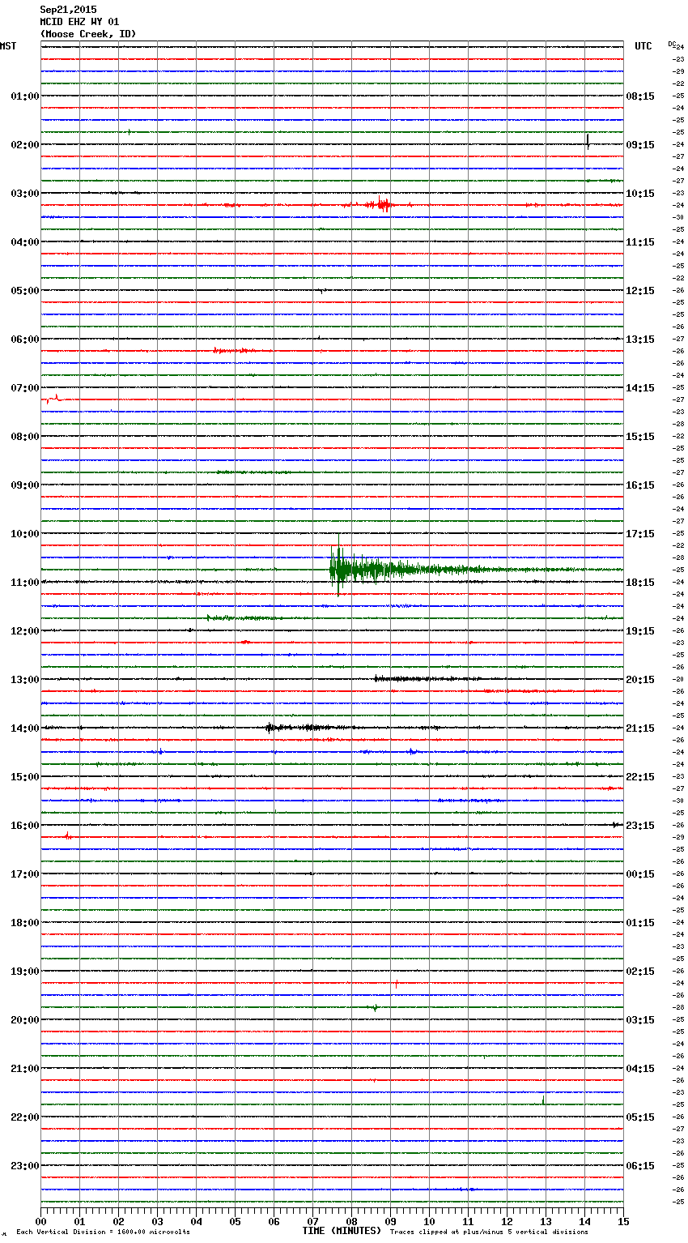Click the 12 tick on the minutes axis
This screenshot has width=688, height=1243.
507,1221
